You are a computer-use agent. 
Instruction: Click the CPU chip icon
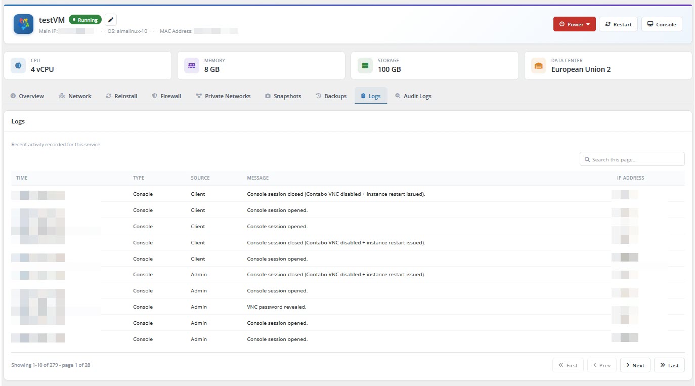pyautogui.click(x=18, y=65)
